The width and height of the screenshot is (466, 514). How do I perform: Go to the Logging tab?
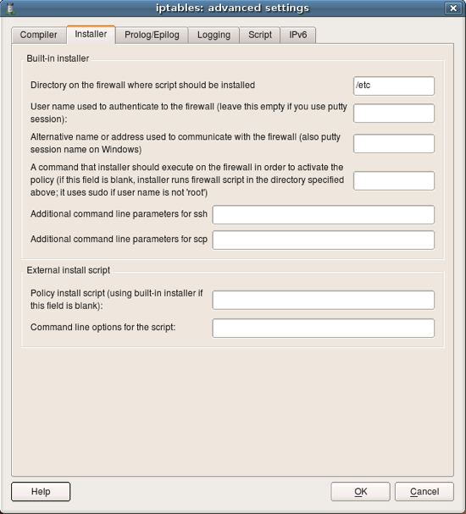[x=214, y=35]
